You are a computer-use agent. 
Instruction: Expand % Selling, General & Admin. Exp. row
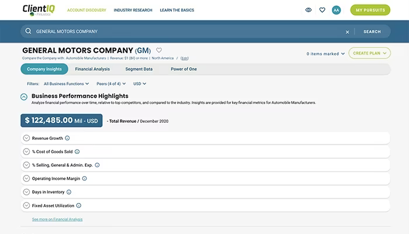[26, 165]
